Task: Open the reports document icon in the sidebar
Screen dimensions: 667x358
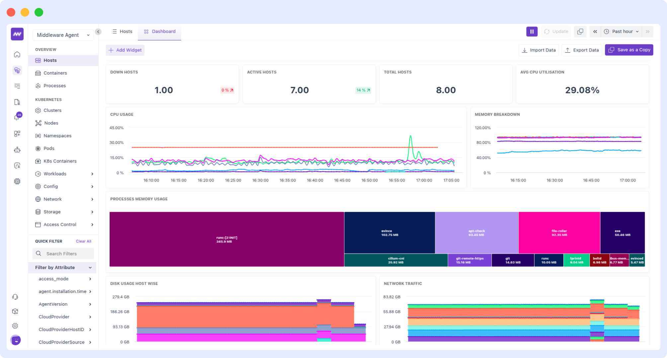Action: pos(17,102)
